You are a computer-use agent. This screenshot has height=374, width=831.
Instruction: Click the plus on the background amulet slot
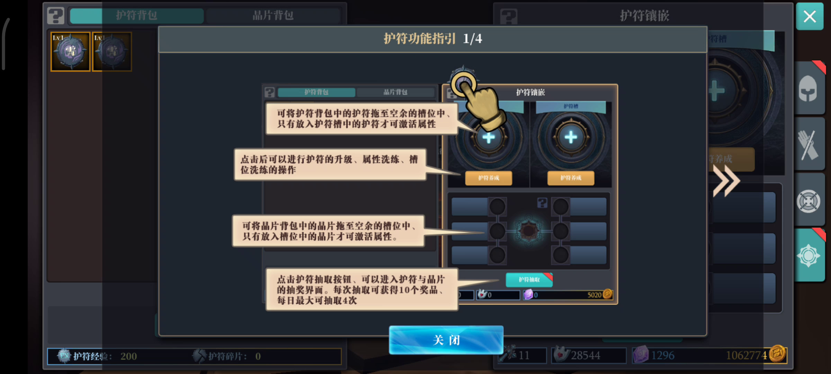716,91
